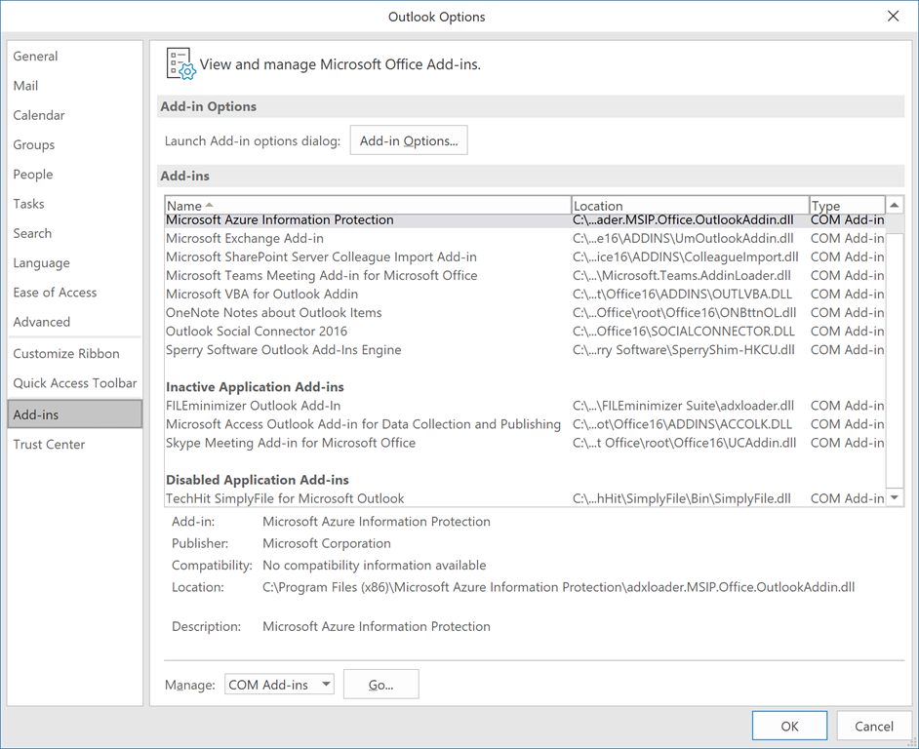Select the FILEminimizer Outlook Add-In entry

point(253,406)
